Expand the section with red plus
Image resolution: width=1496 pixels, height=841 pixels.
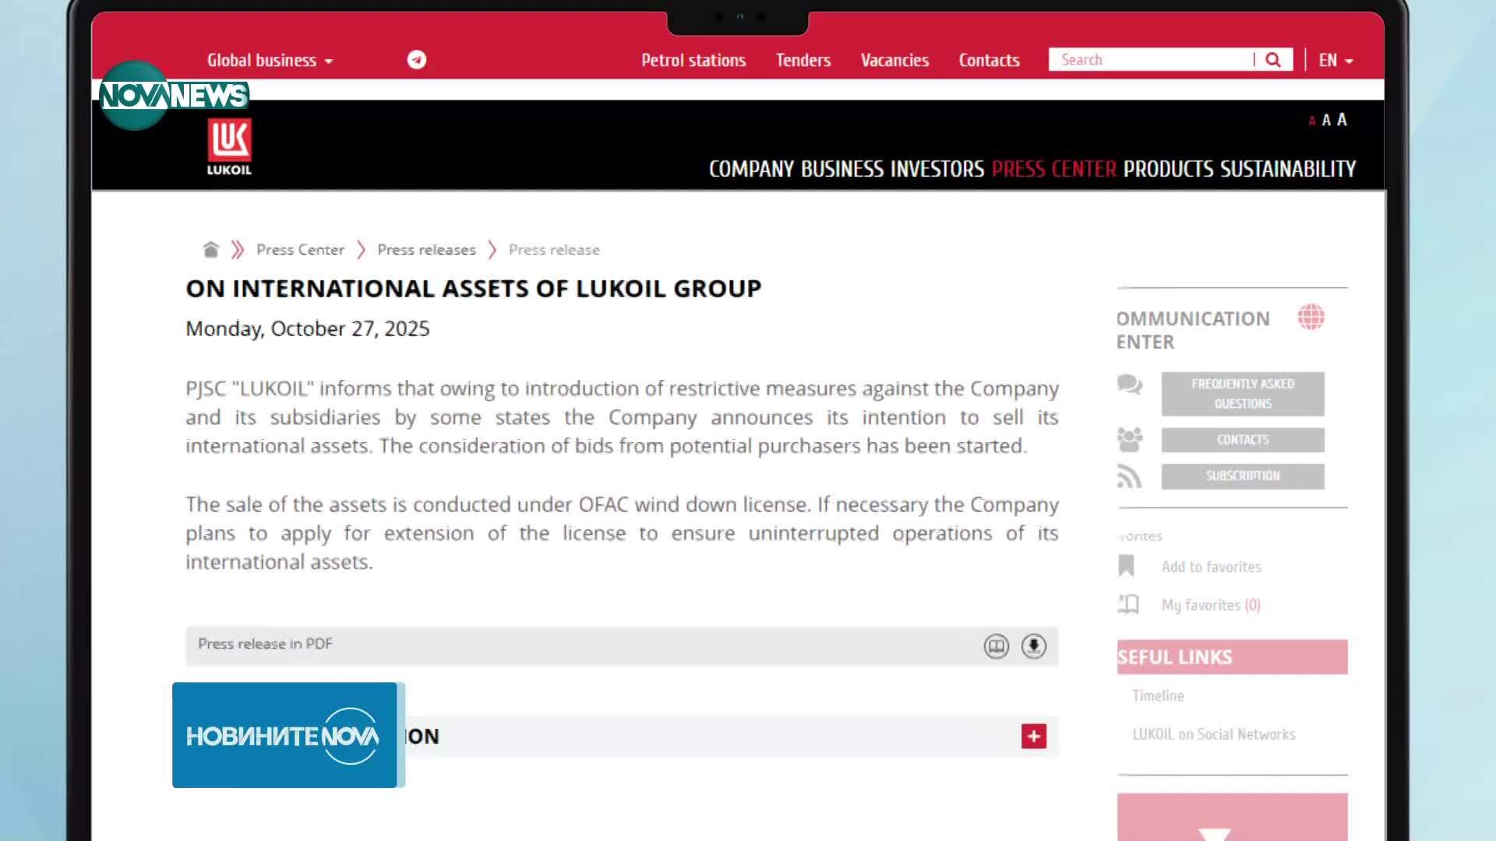[1034, 737]
